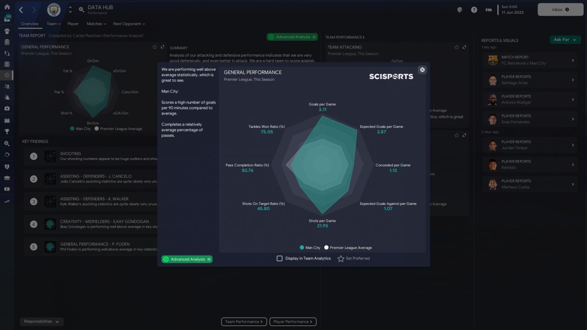
Task: Expand the background General Performance panel
Action: point(162,47)
